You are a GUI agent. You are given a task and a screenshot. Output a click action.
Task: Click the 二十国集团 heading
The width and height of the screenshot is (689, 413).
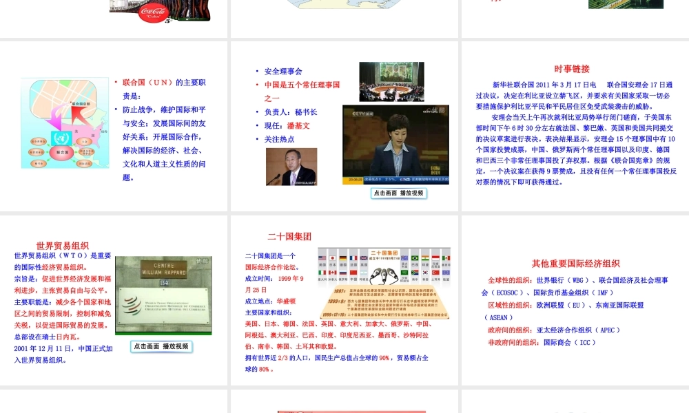point(289,237)
